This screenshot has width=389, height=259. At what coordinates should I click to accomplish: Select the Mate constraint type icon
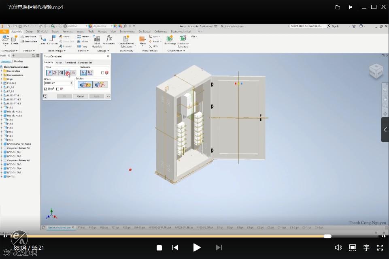49,73
